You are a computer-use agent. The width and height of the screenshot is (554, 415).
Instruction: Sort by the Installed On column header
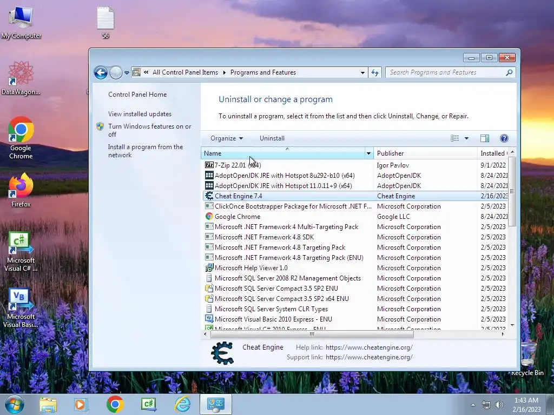[493, 153]
